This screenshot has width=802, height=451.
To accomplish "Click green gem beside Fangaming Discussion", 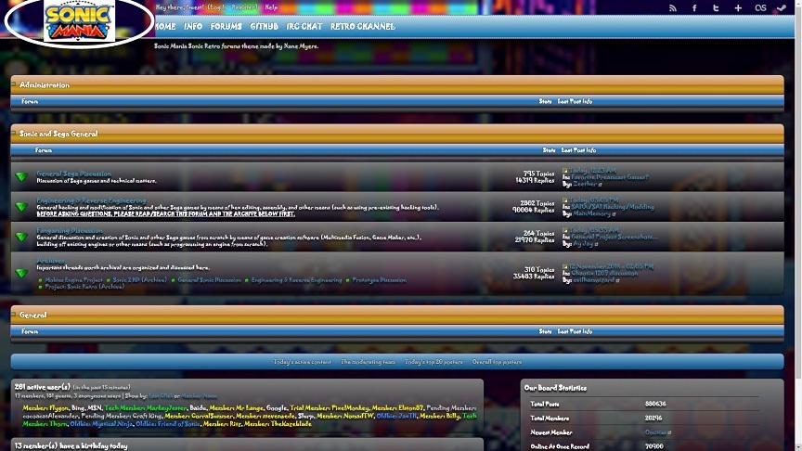I will (21, 238).
